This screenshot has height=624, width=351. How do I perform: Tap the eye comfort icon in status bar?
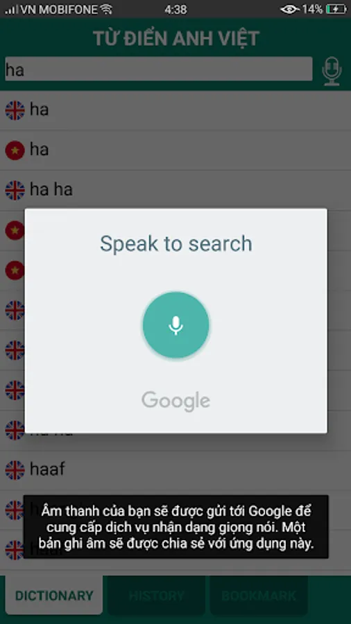(290, 9)
